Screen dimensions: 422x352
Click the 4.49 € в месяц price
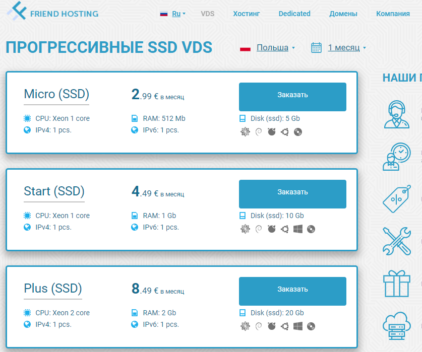coord(158,192)
